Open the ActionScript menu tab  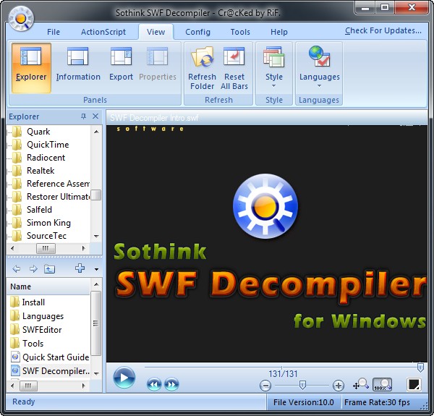[x=103, y=32]
